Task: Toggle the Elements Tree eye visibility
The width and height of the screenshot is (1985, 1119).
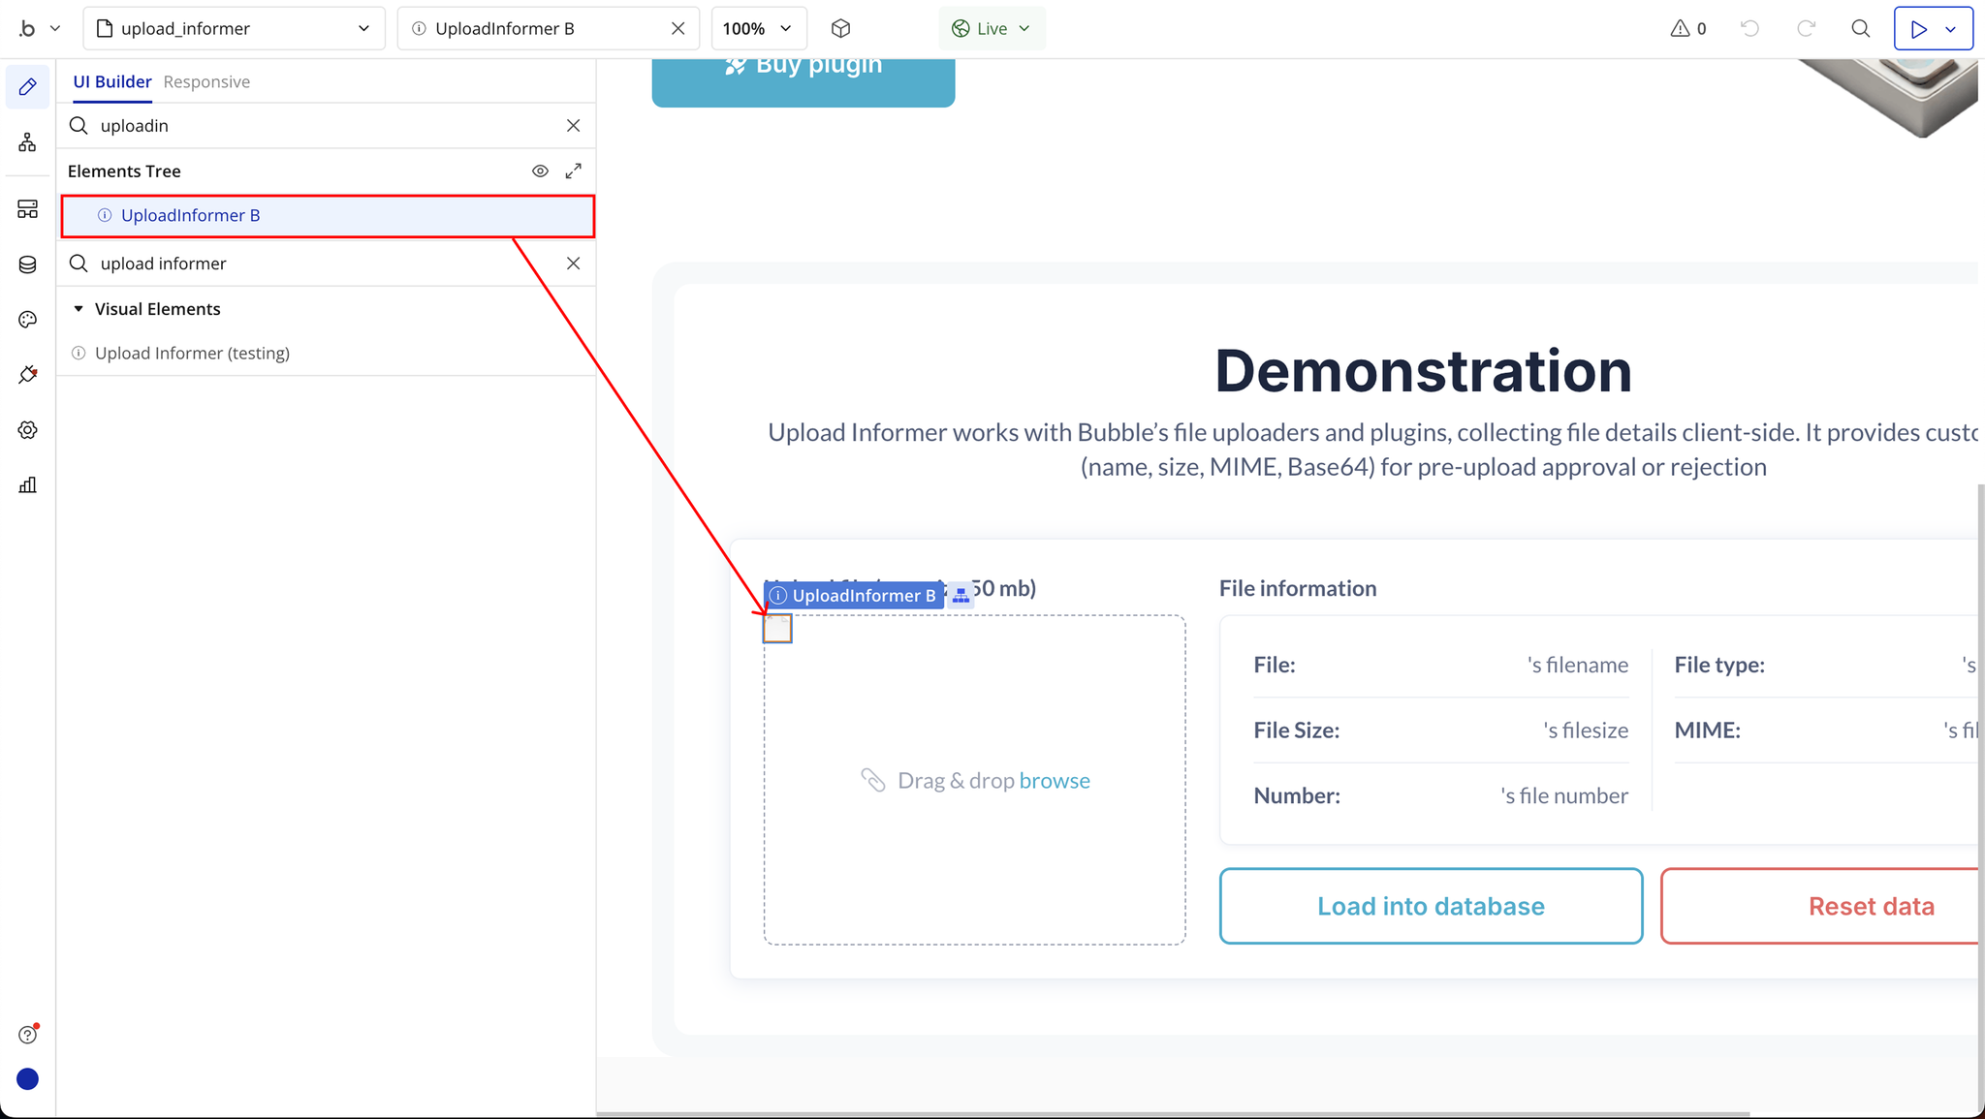Action: pyautogui.click(x=540, y=171)
